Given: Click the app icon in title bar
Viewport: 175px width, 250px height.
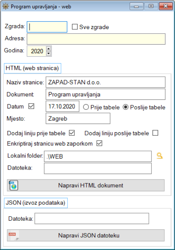Looking at the screenshot, I should (6, 6).
